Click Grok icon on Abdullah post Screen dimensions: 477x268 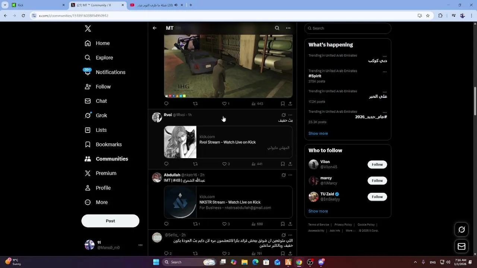(284, 175)
